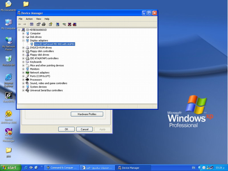Screen dimensions: 228x171
Task: Select the Ports (COM & LPT) entry
Action: coord(40,76)
